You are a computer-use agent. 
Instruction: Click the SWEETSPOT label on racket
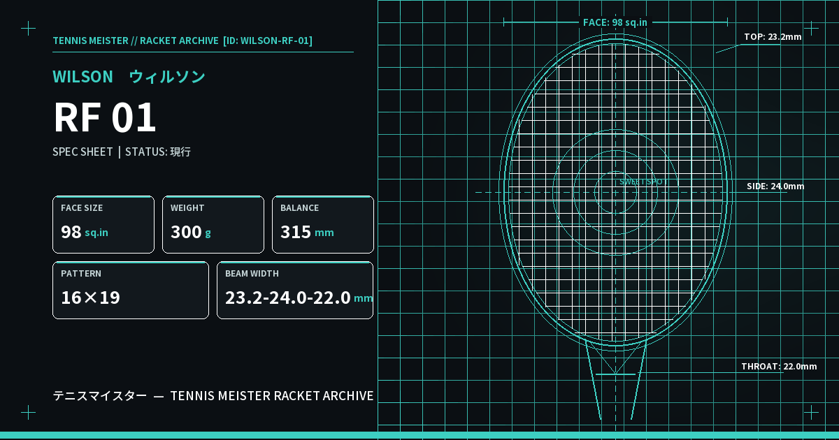tap(643, 182)
